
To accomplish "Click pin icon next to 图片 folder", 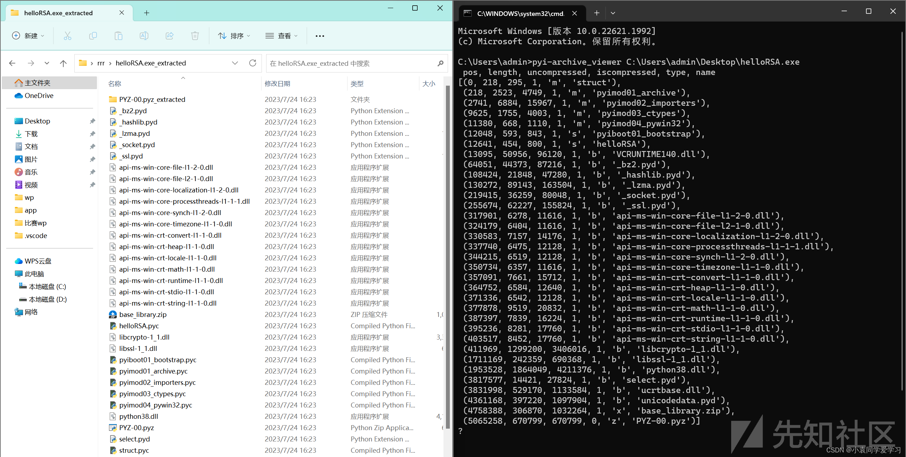I will pyautogui.click(x=92, y=159).
